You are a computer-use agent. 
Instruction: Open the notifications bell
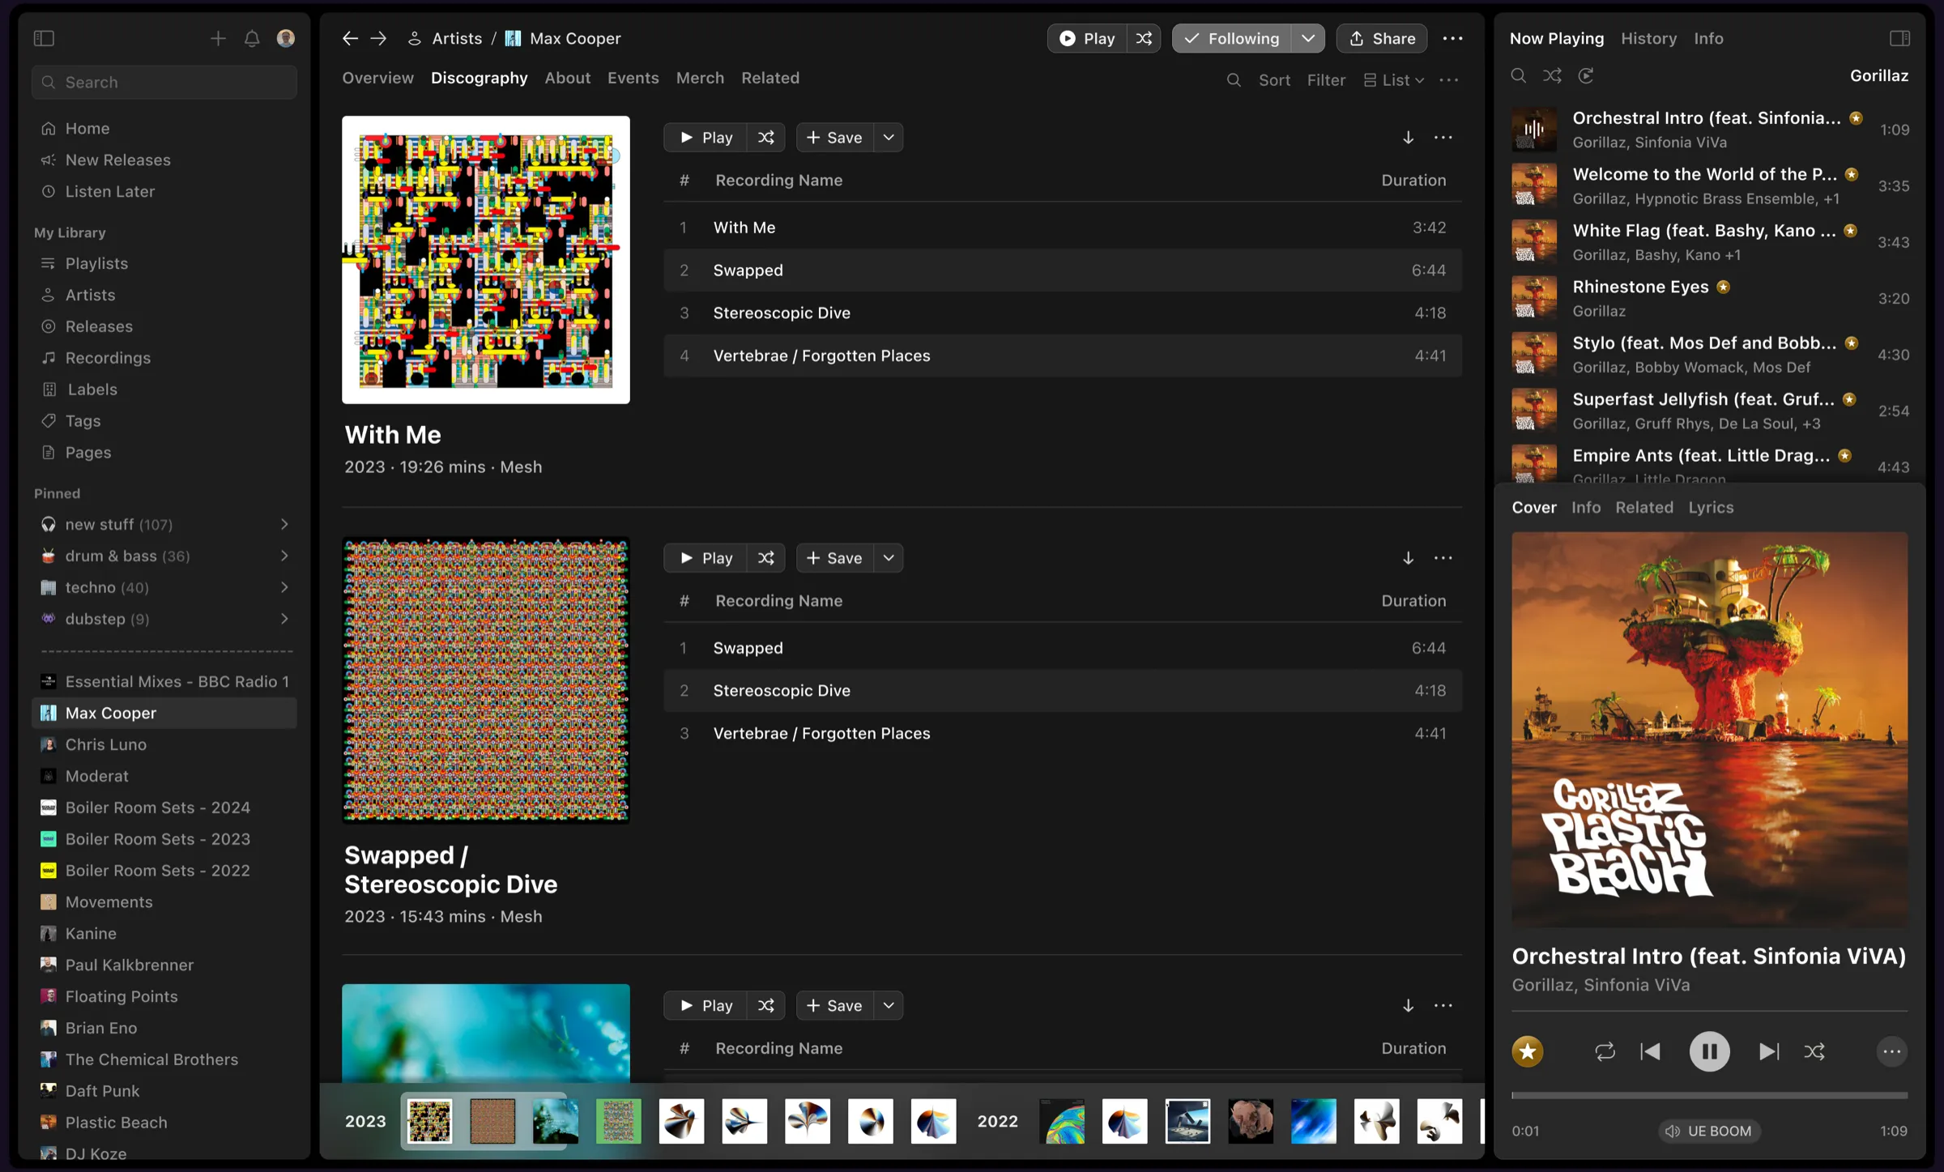[x=252, y=38]
